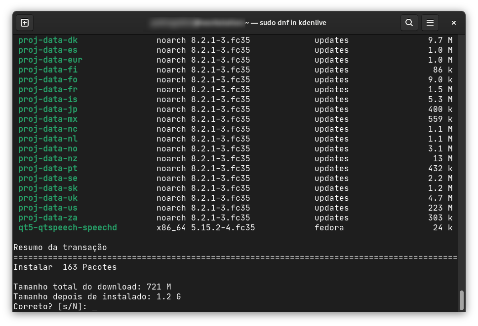This screenshot has width=478, height=326.
Task: Click the proj-data-us package name
Action: 48,208
